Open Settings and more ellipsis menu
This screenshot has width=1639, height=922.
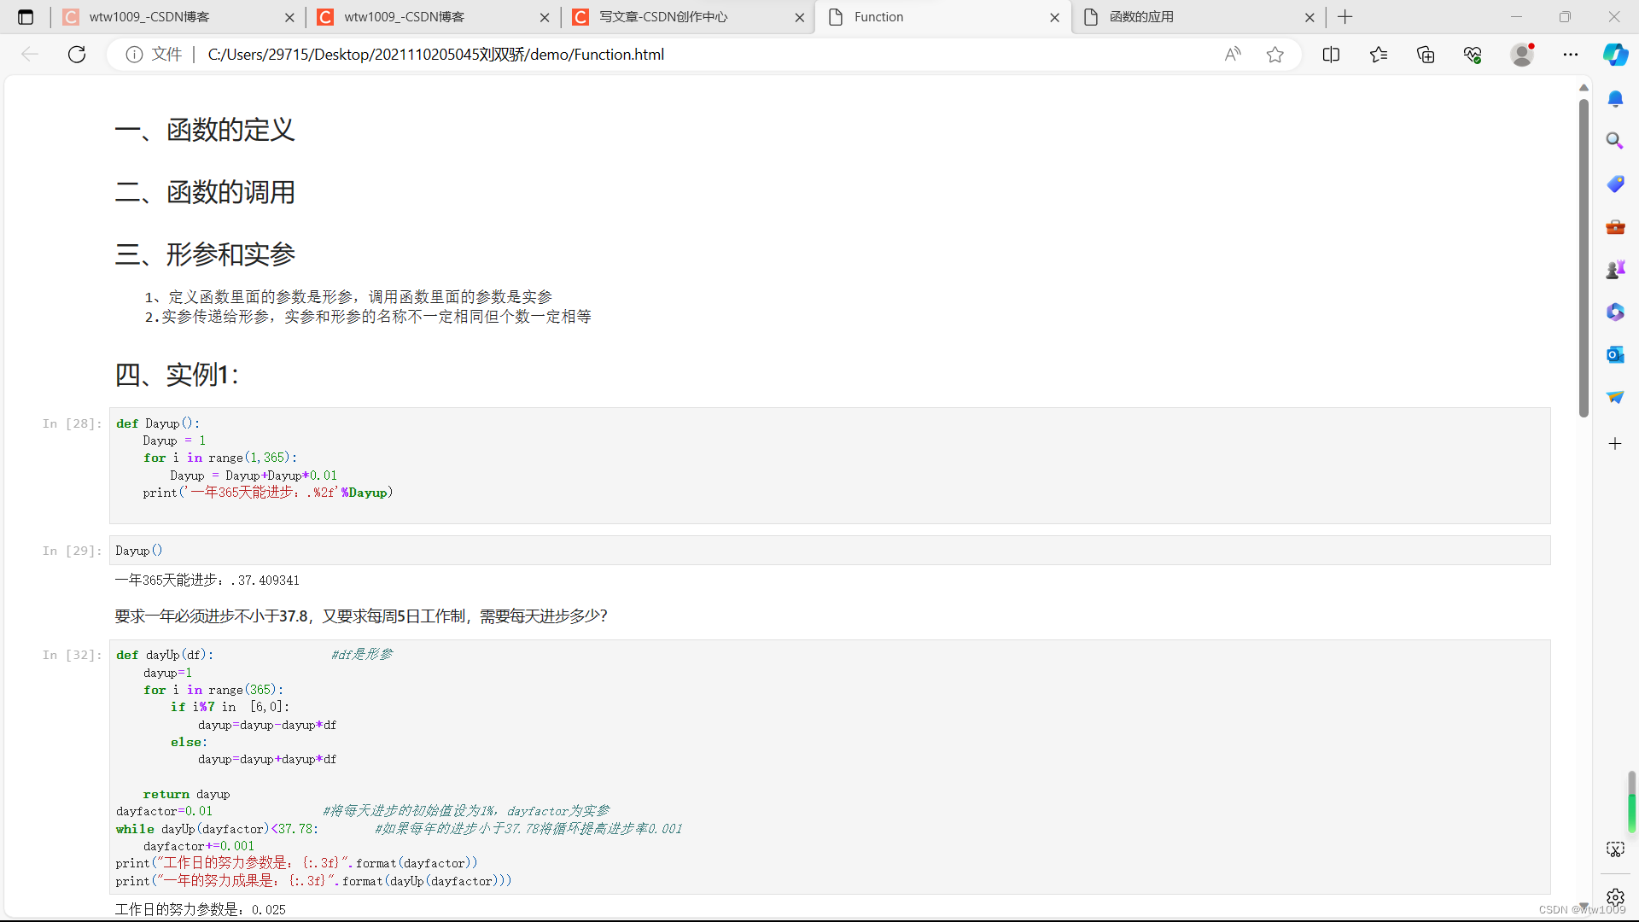pyautogui.click(x=1570, y=55)
